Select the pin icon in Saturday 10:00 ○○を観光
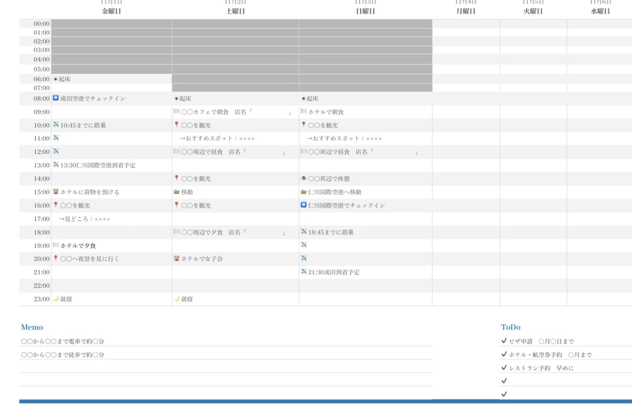632x413 pixels. pyautogui.click(x=176, y=125)
